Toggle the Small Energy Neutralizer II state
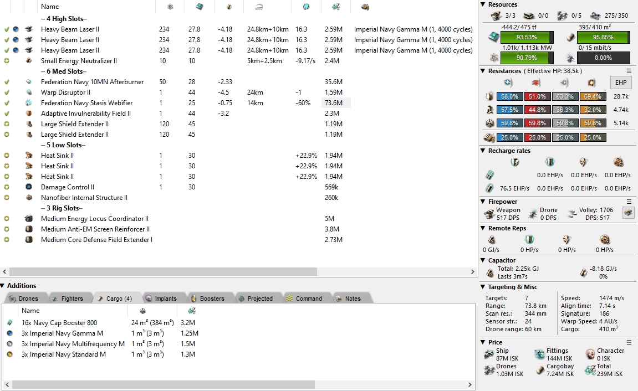Viewport: 638px width, 391px height. click(7, 61)
